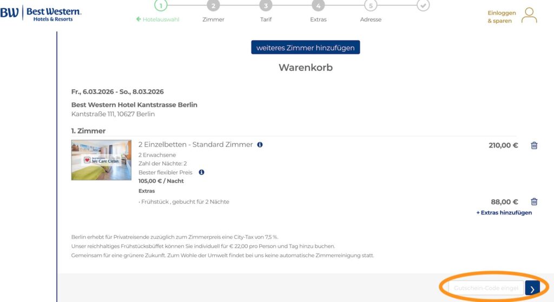Click the 2 Einzelbetten - Standard Zimmer title
This screenshot has width=554, height=302.
(x=196, y=145)
